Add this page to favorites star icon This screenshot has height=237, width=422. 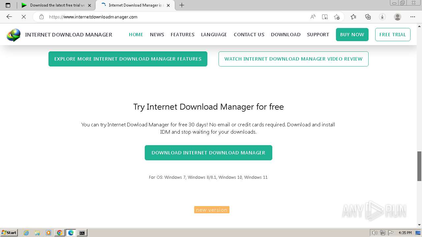pos(337,17)
